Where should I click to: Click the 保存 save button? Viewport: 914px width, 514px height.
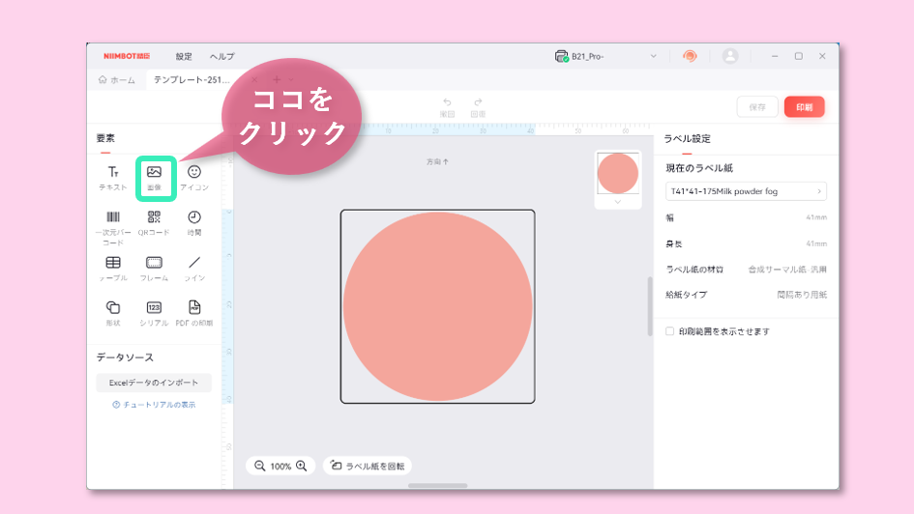pyautogui.click(x=757, y=107)
